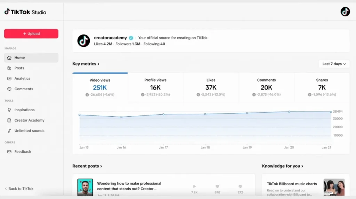
Task: Click the Likes 4.2M profile stat
Action: 103,44
